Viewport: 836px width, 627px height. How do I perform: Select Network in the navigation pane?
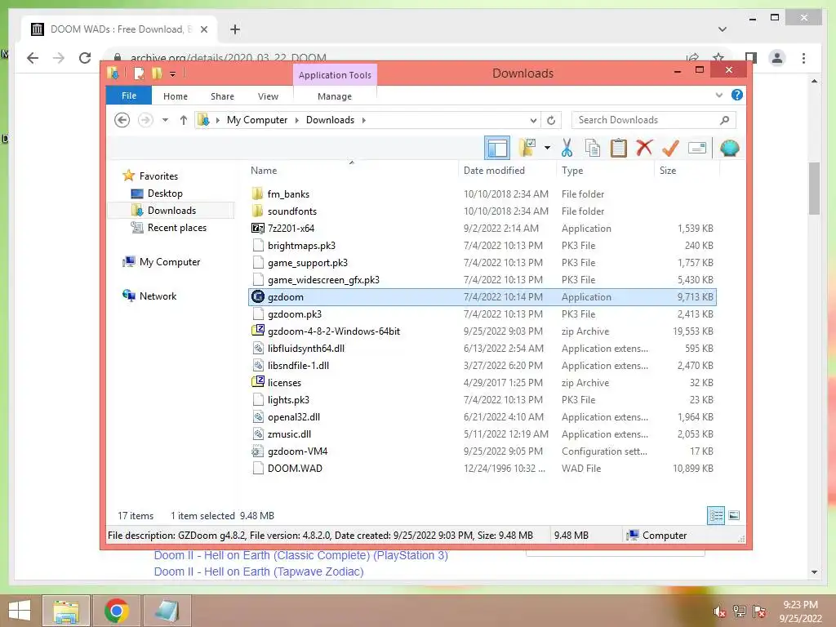click(158, 296)
